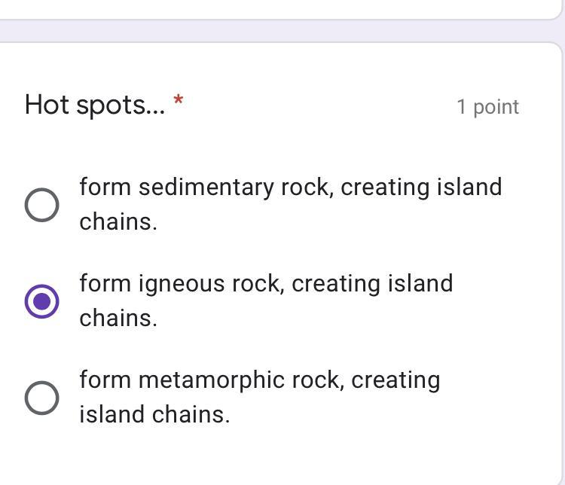The height and width of the screenshot is (485, 565).
Task: Click "form metamorphic rock, creating" text
Action: (x=260, y=380)
